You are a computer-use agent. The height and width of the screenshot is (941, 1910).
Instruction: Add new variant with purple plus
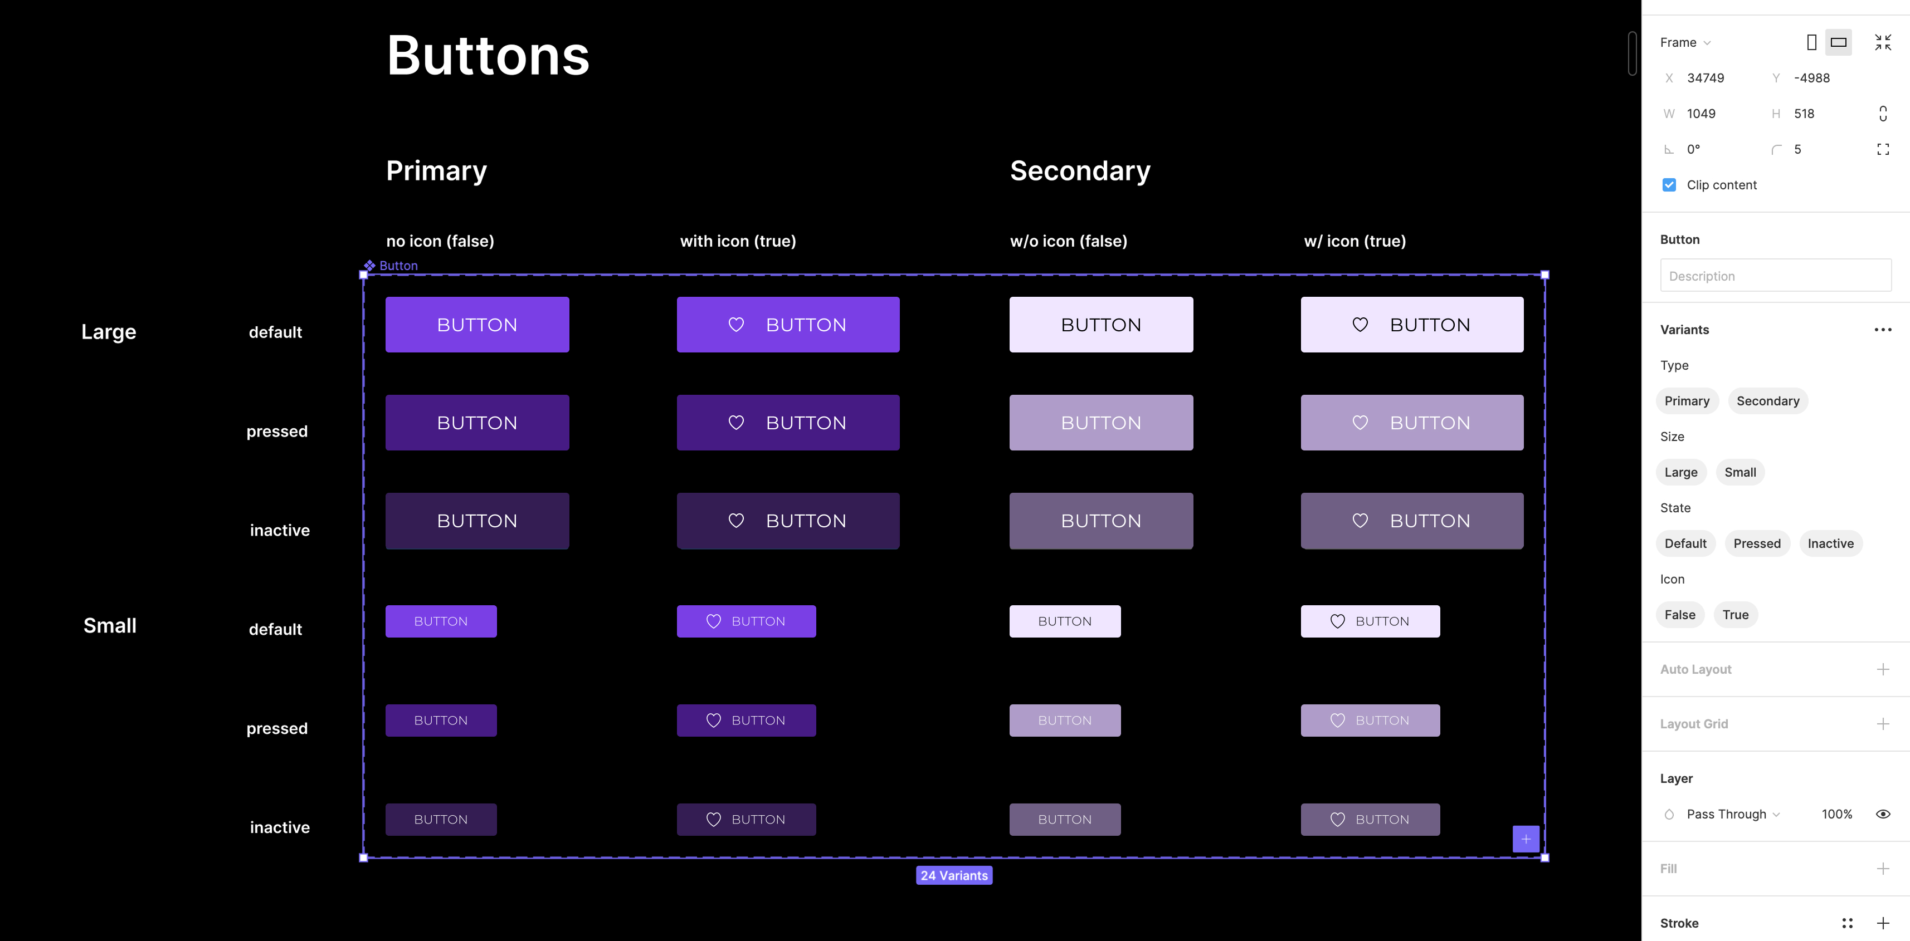click(1526, 839)
